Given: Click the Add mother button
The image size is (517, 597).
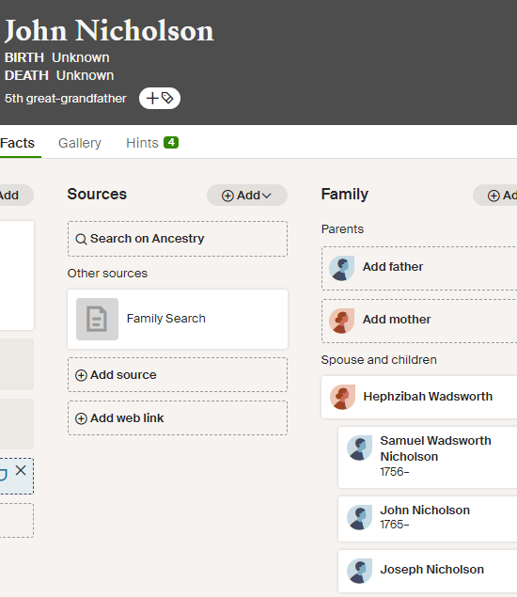Looking at the screenshot, I should tap(419, 321).
